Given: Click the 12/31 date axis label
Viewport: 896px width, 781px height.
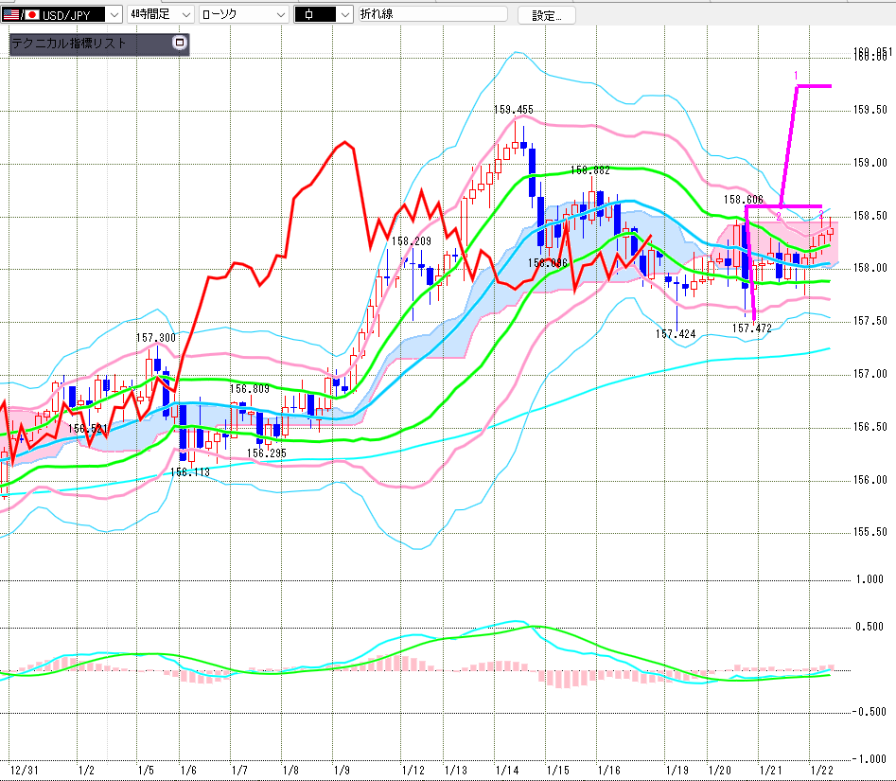Looking at the screenshot, I should [x=23, y=772].
